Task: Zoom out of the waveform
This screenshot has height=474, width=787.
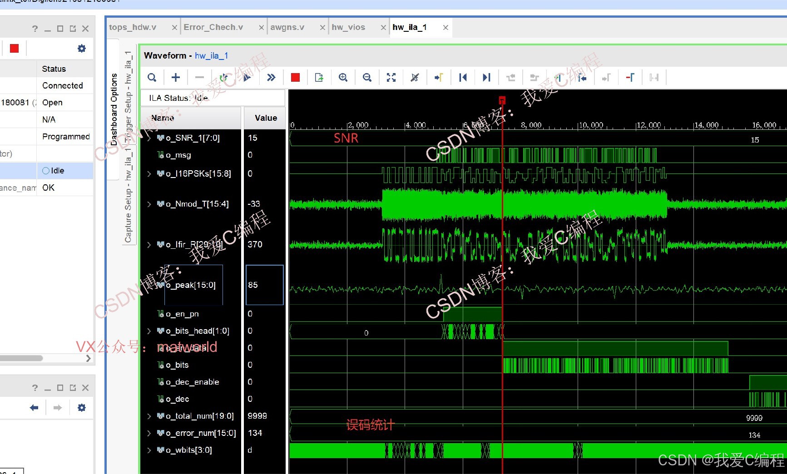Action: (x=367, y=78)
